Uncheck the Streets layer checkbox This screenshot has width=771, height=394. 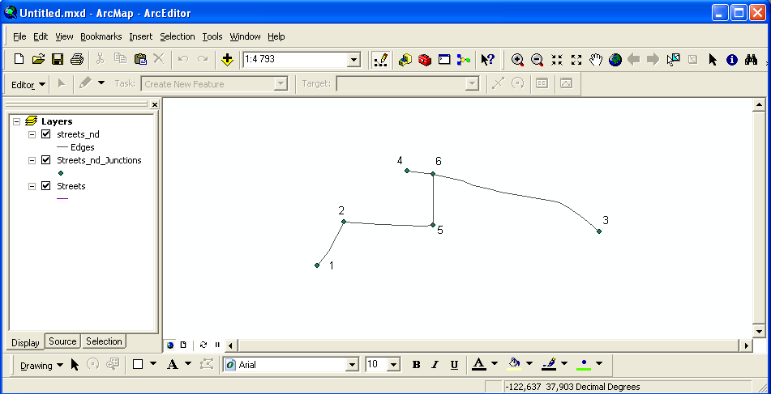click(46, 186)
